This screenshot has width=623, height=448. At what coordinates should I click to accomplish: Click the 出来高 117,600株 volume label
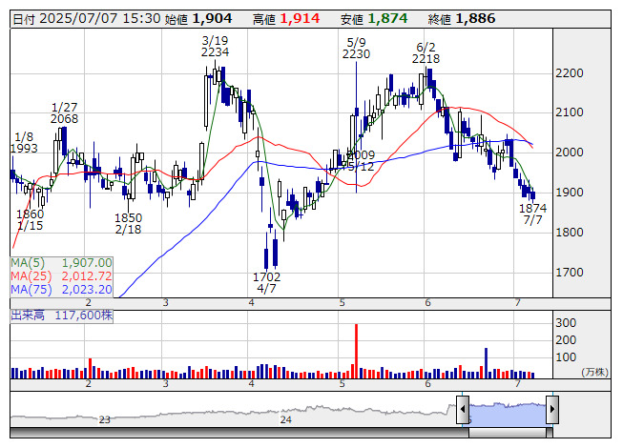click(x=62, y=316)
